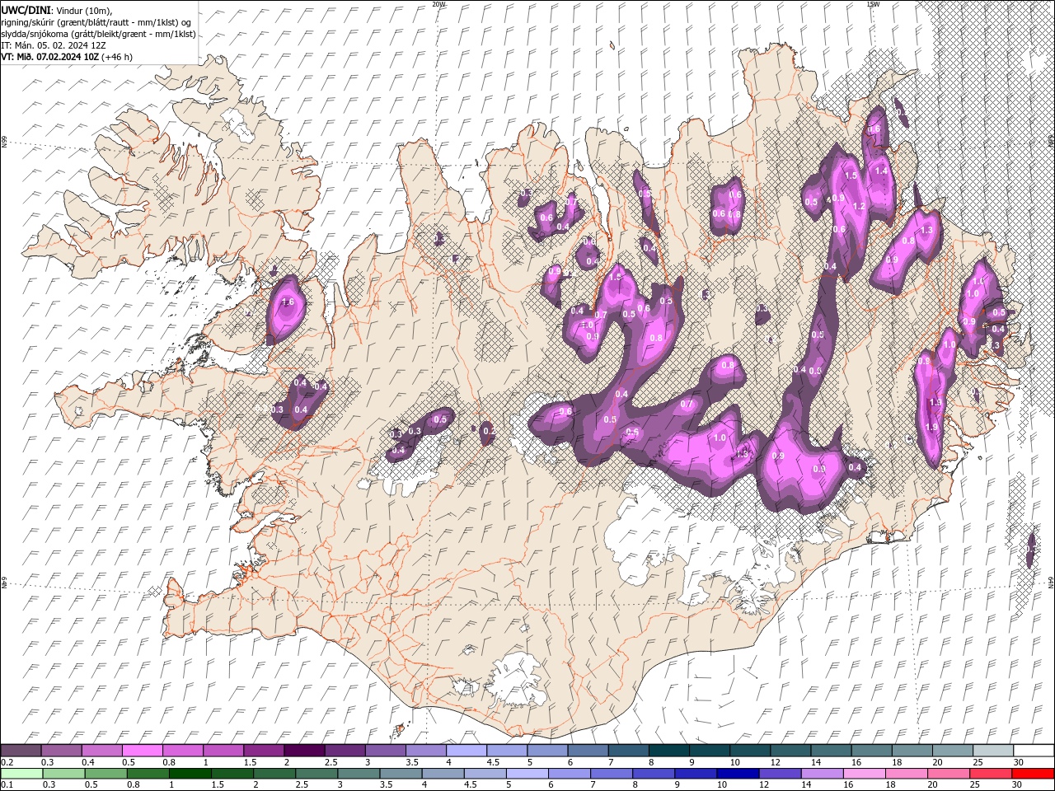Pick the red 30 rain legend swatch
This screenshot has width=1055, height=791.
tap(1033, 774)
